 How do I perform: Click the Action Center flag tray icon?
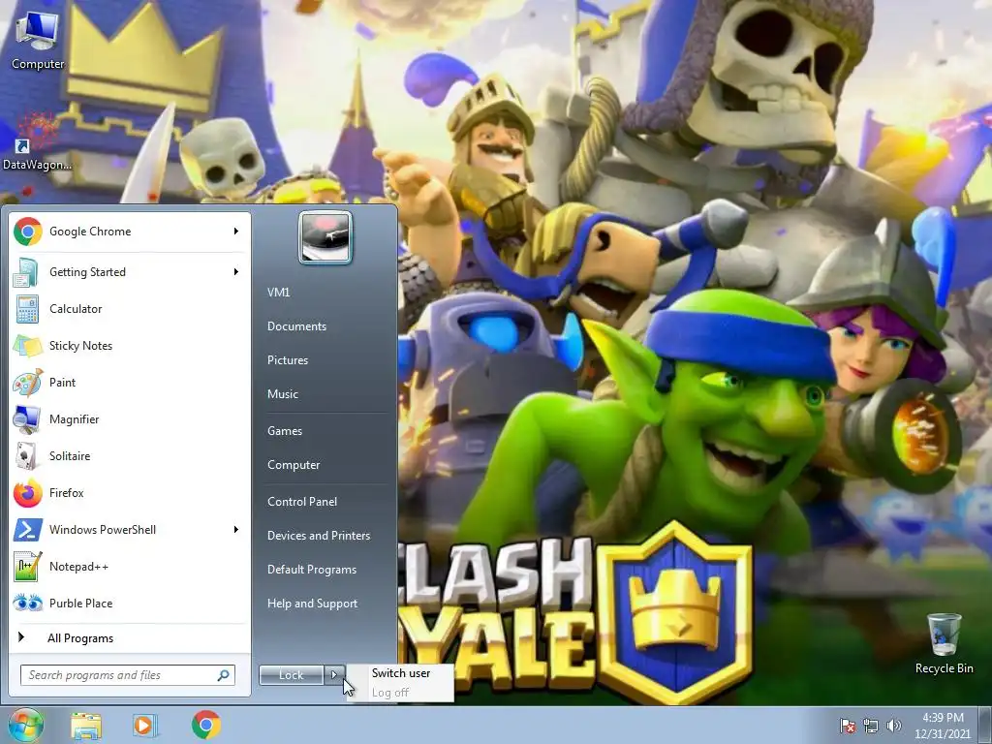tap(848, 726)
